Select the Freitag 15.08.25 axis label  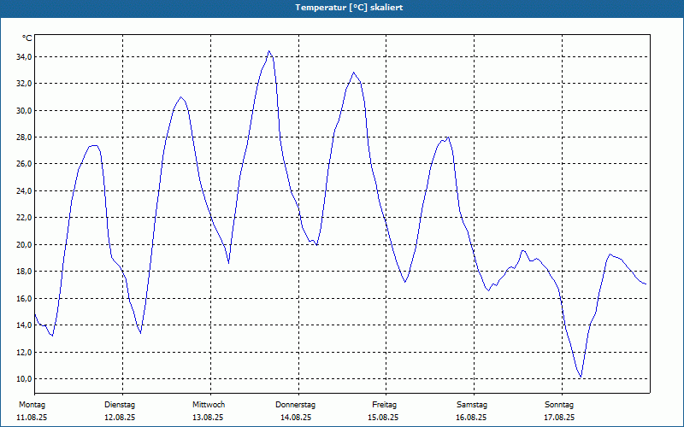[x=384, y=411]
